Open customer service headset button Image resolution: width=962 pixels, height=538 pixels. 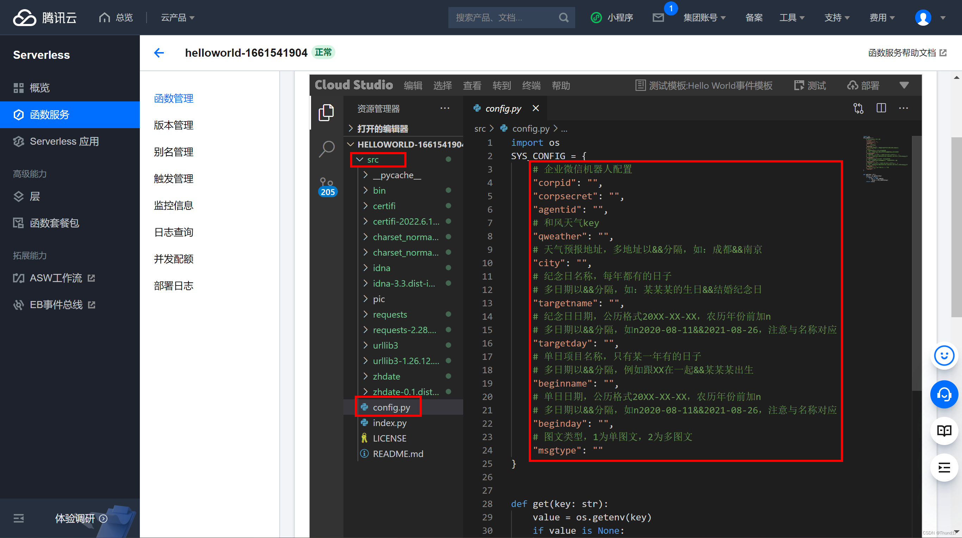click(944, 394)
